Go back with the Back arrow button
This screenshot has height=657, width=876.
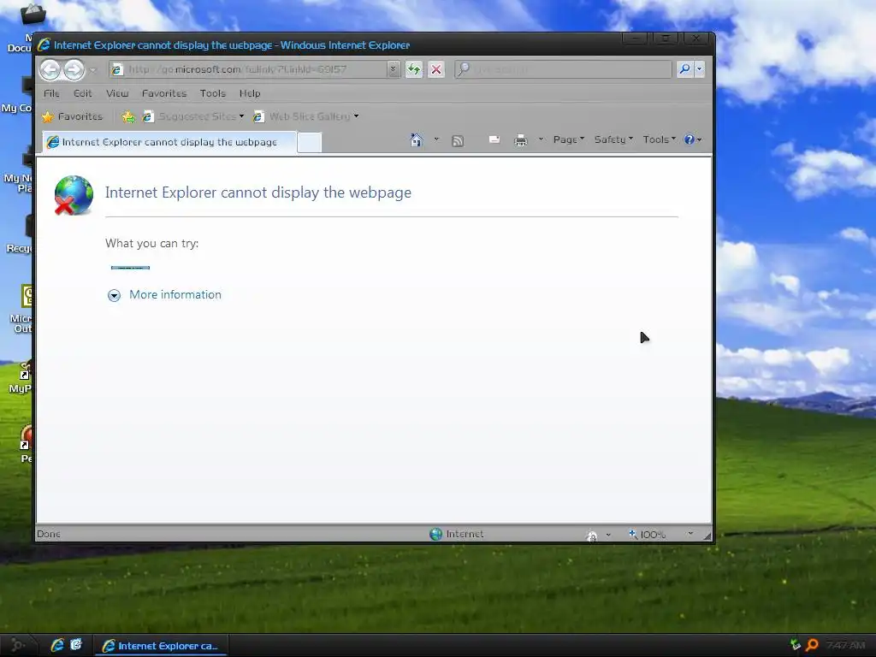(50, 69)
